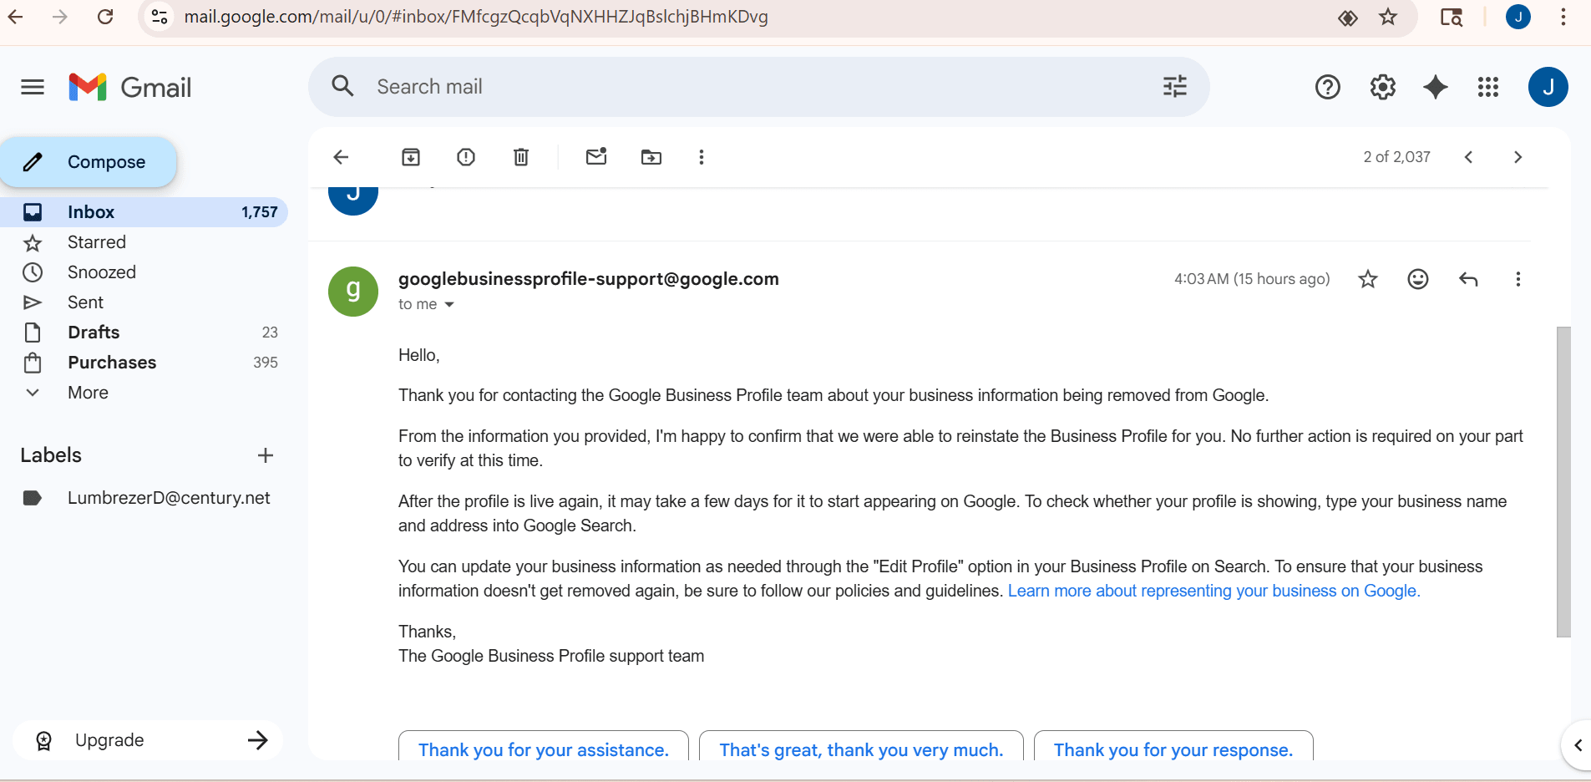
Task: Click the "2 of 2,037" counter
Action: point(1396,157)
